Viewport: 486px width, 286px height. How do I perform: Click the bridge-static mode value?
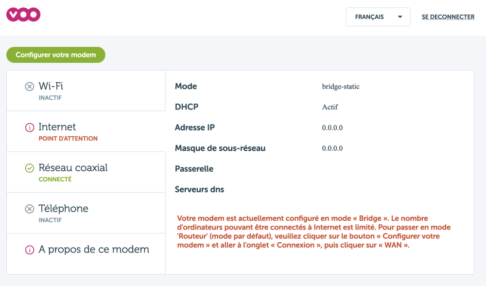pos(340,87)
